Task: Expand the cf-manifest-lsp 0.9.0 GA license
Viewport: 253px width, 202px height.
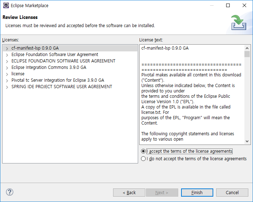Action: tap(7, 49)
